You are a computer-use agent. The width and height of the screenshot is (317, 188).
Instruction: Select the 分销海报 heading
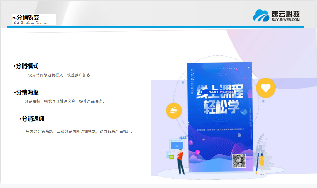point(27,93)
